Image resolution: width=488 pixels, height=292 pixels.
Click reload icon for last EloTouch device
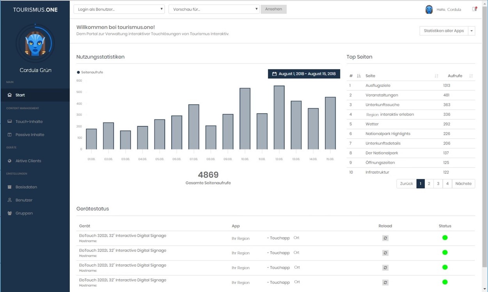385,283
